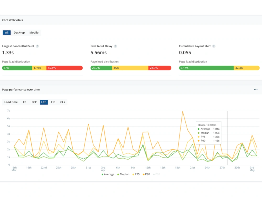The width and height of the screenshot is (262, 197).
Task: Click the 0.055 layout shift value
Action: 185,53
